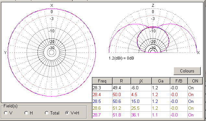Click the jX value 25.5
Viewport: 206px width, 121px height.
141,108
